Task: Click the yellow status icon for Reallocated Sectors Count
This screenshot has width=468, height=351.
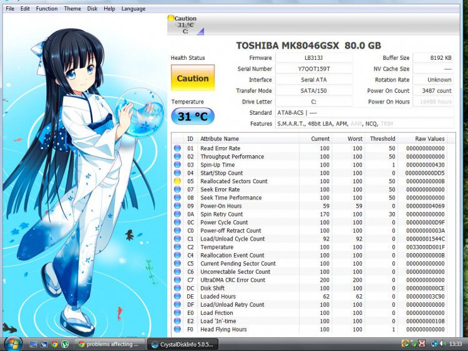Action: (177, 181)
